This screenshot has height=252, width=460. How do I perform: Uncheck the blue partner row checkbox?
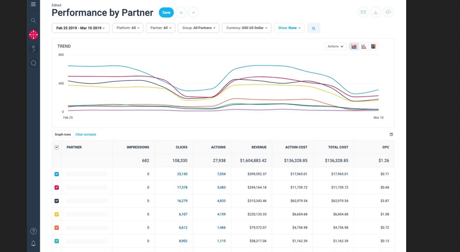click(57, 174)
